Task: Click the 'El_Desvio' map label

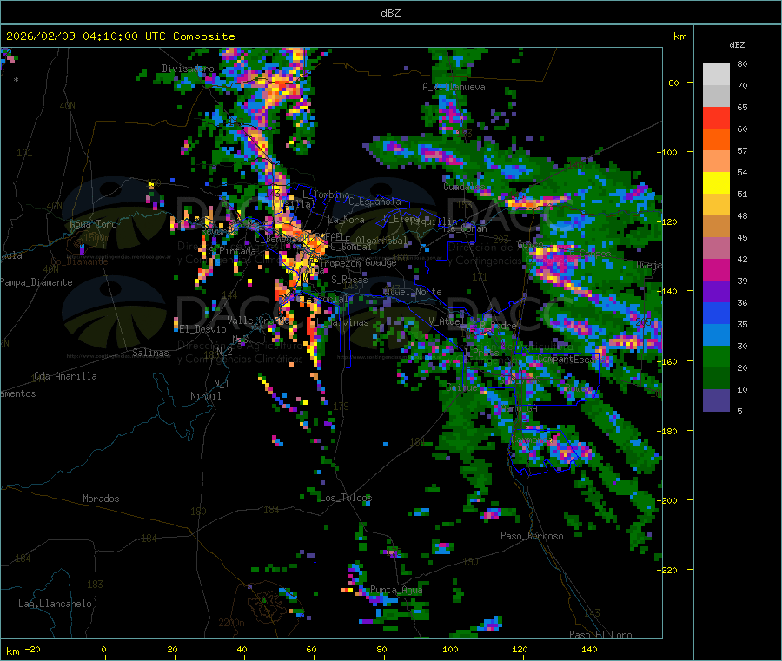Action: point(203,329)
